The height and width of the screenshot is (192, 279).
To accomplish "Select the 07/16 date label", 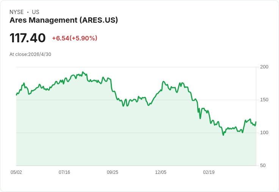I will click(64, 172).
